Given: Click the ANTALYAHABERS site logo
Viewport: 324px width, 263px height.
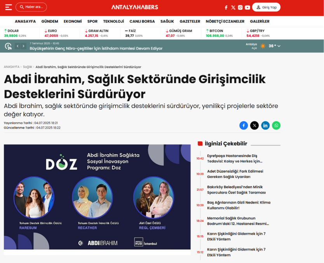Looking at the screenshot, I should pos(135,7).
